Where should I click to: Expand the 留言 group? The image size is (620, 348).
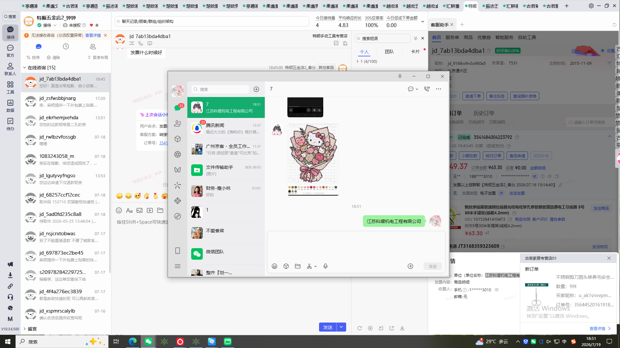25,329
